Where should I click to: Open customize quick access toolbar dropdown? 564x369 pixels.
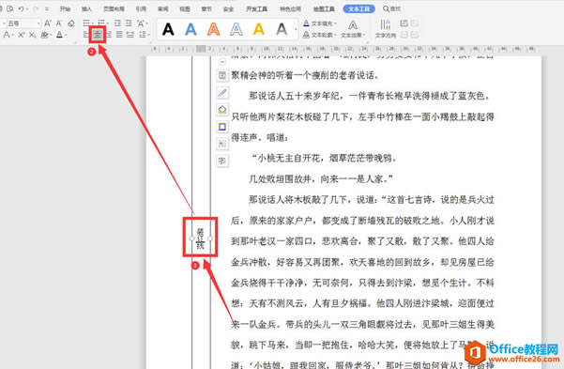(47, 9)
